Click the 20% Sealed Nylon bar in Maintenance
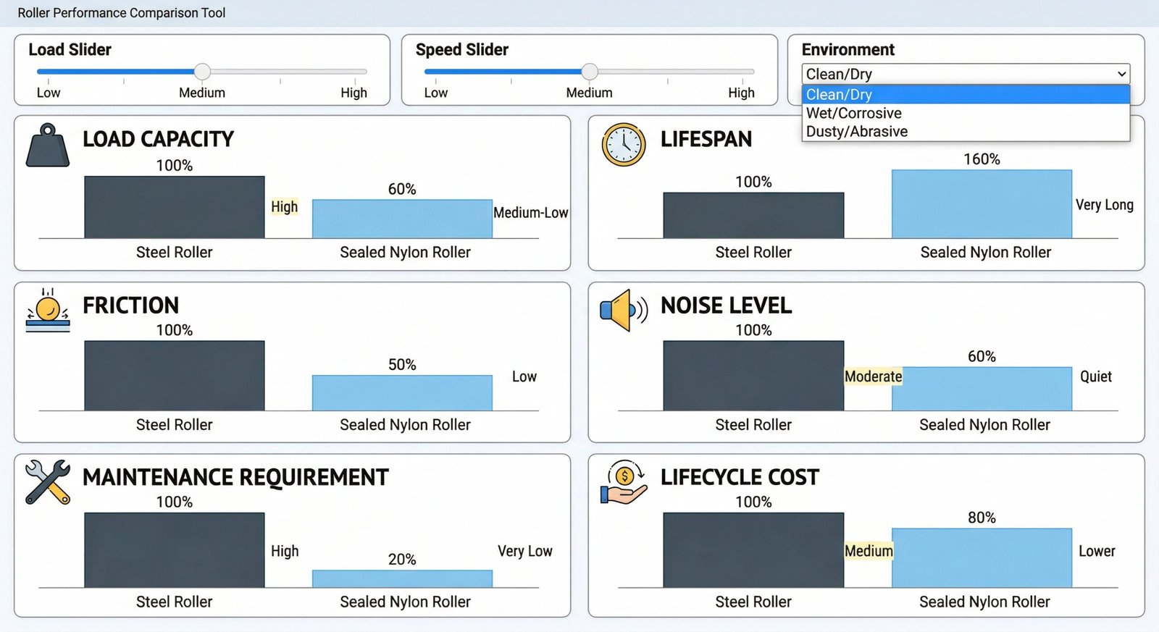 click(402, 578)
